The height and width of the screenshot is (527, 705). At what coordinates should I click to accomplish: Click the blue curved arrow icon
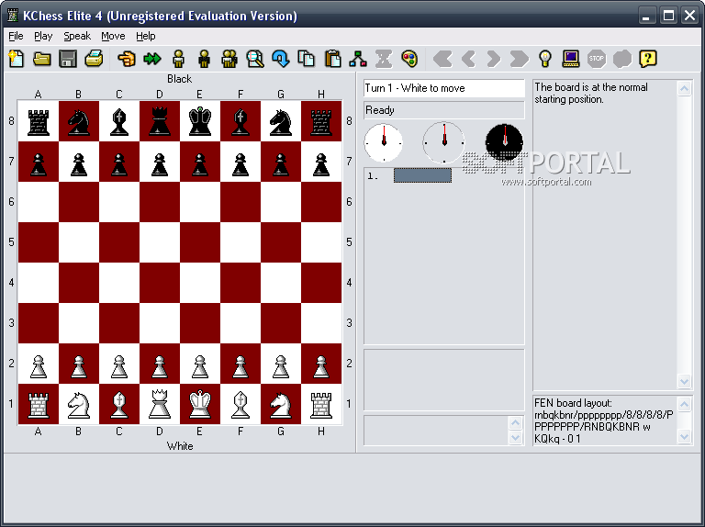click(281, 59)
